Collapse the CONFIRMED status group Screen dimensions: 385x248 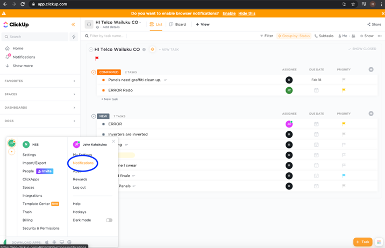pos(94,72)
